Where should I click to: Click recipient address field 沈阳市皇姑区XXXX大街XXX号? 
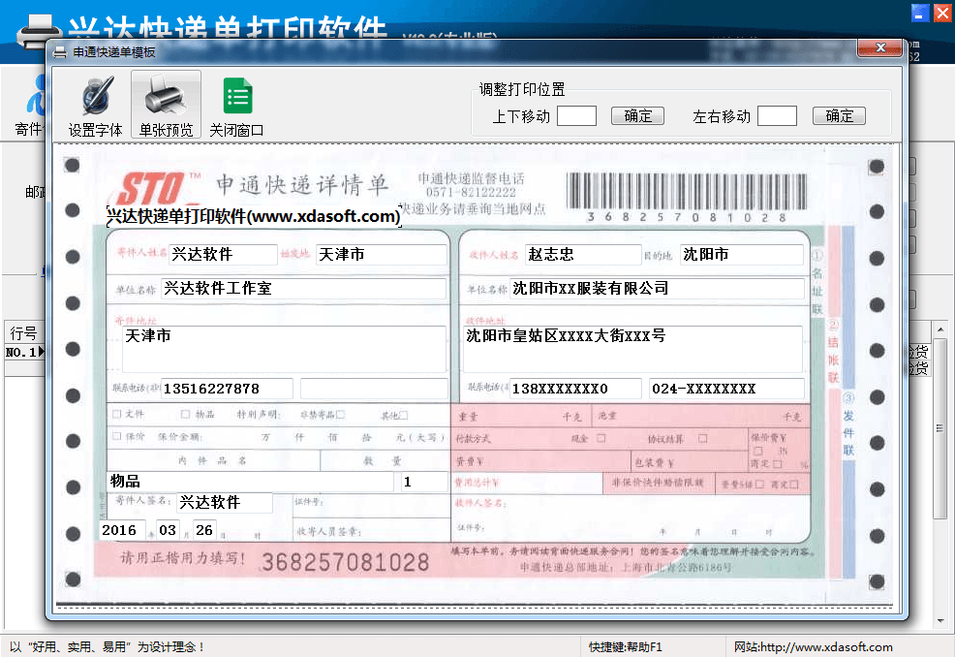[x=632, y=348]
